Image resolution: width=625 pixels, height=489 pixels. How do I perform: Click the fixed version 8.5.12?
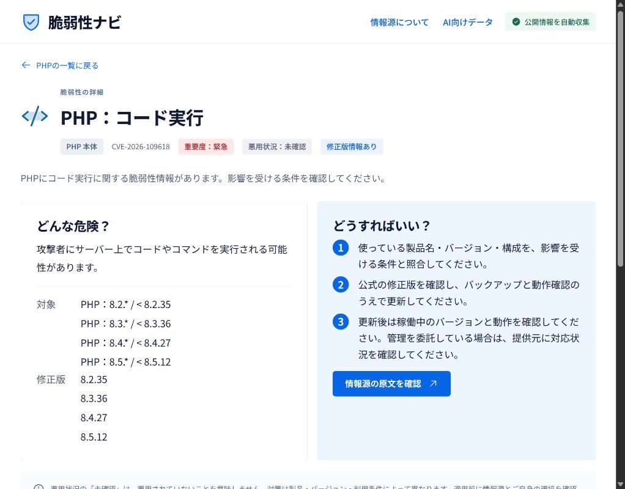click(x=94, y=437)
